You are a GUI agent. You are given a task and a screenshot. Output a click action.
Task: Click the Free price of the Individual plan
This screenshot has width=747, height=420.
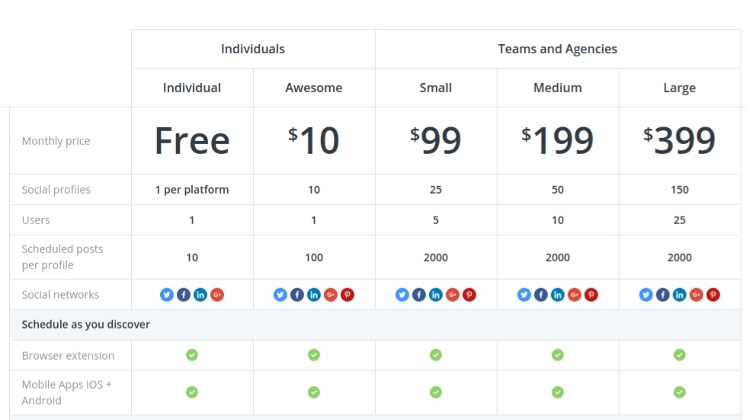(192, 140)
